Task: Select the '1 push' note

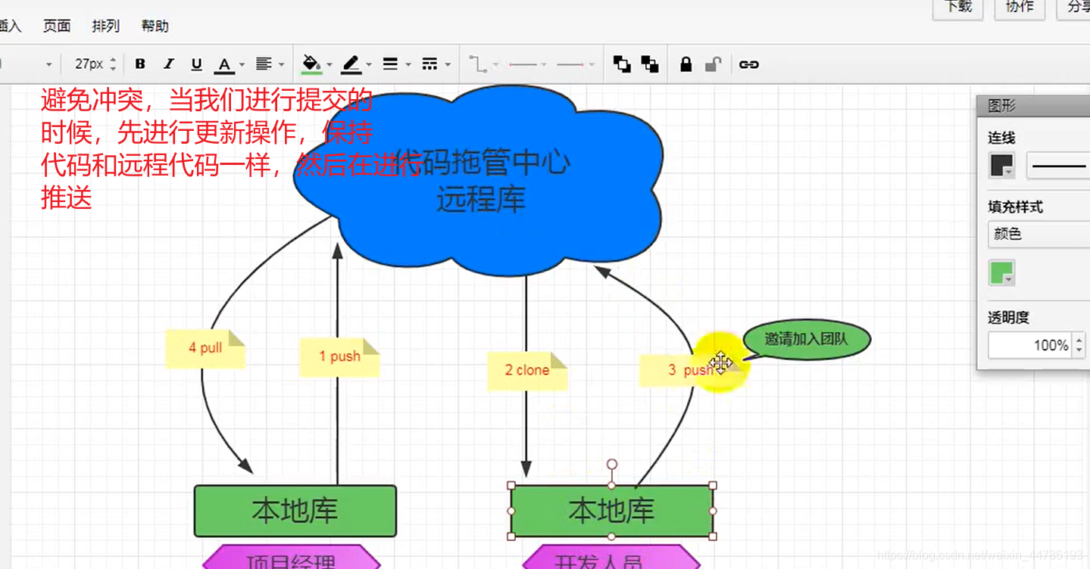Action: click(x=339, y=357)
